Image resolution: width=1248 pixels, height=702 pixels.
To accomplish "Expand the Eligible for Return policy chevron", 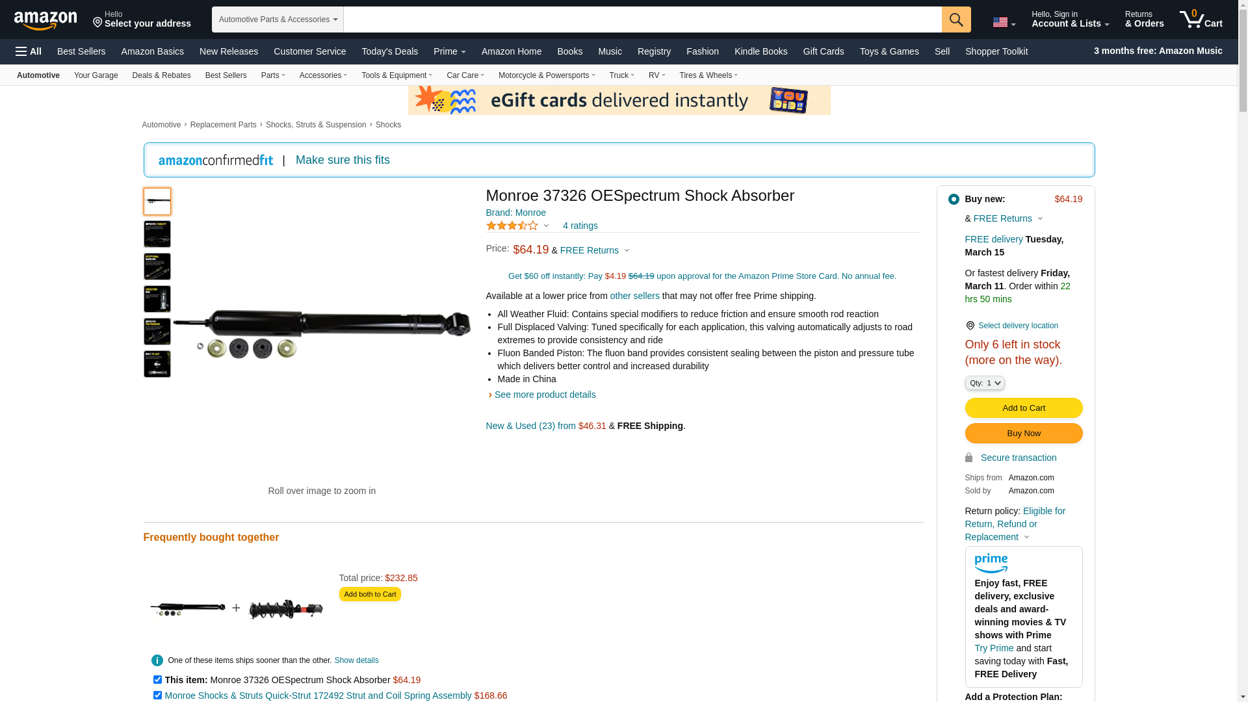I will pyautogui.click(x=1026, y=538).
